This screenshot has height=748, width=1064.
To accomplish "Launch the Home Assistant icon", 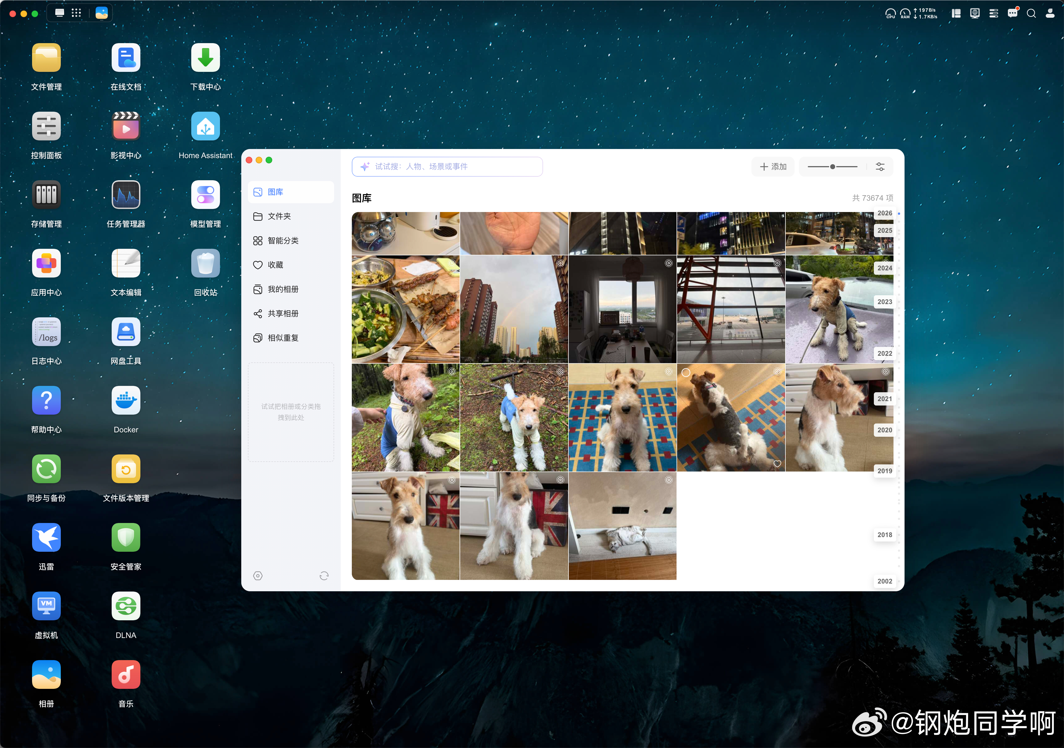I will pos(205,126).
